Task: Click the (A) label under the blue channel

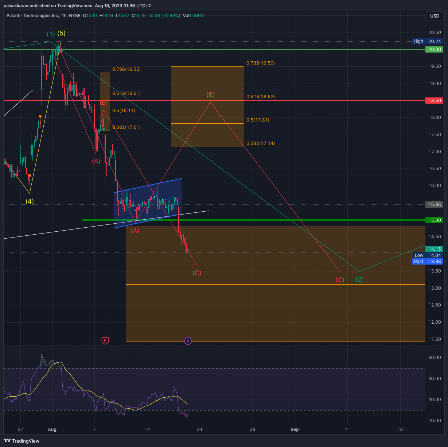Action: coord(135,230)
